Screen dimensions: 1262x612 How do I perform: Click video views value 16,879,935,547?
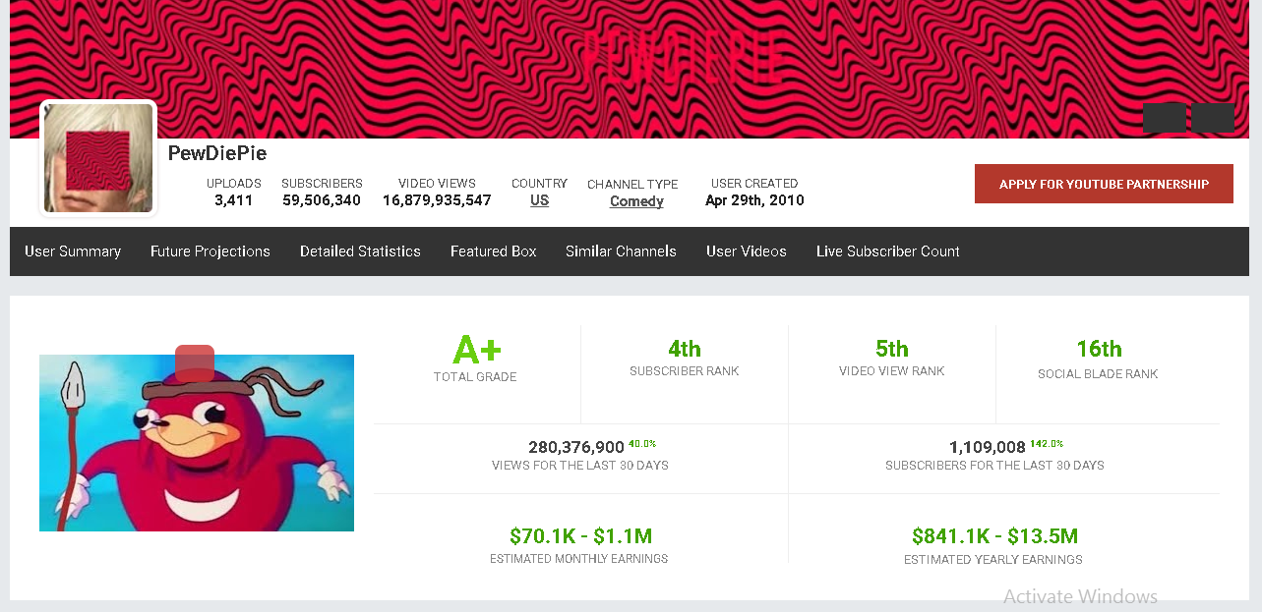437,200
